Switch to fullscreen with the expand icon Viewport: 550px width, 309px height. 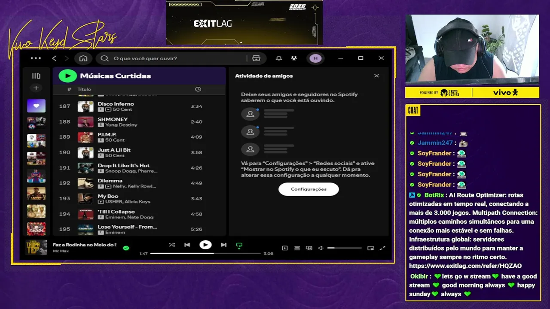[382, 248]
